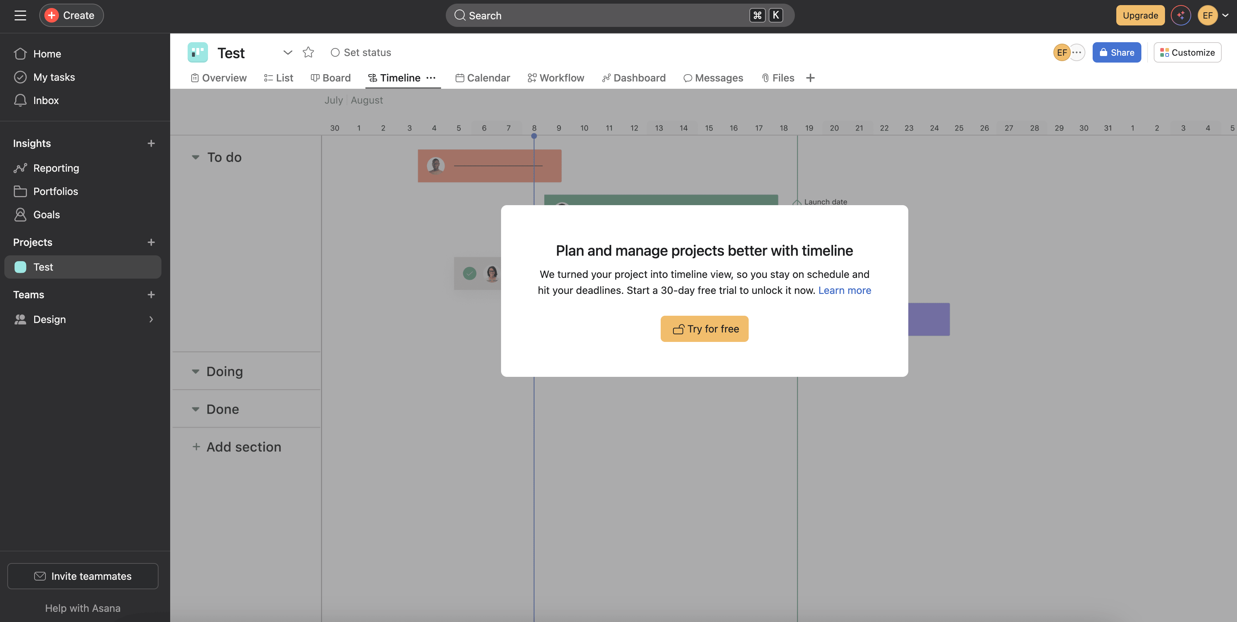Click the red task bar in To do
The width and height of the screenshot is (1237, 622).
(x=489, y=166)
